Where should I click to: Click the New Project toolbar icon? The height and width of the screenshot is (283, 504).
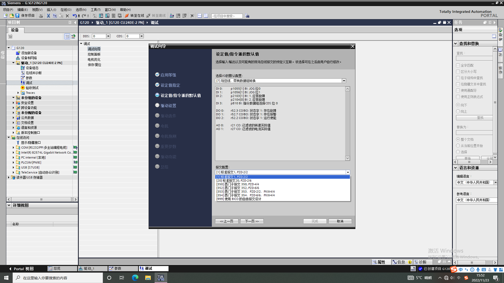click(x=5, y=16)
